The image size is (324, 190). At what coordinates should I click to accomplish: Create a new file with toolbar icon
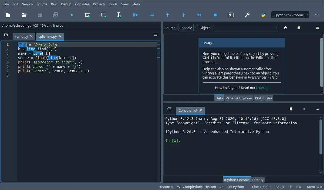tap(8, 15)
